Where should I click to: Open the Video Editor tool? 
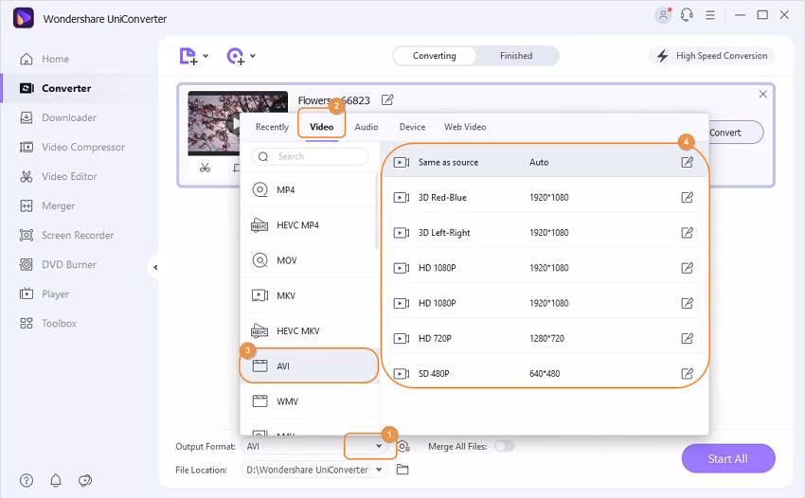click(x=58, y=177)
